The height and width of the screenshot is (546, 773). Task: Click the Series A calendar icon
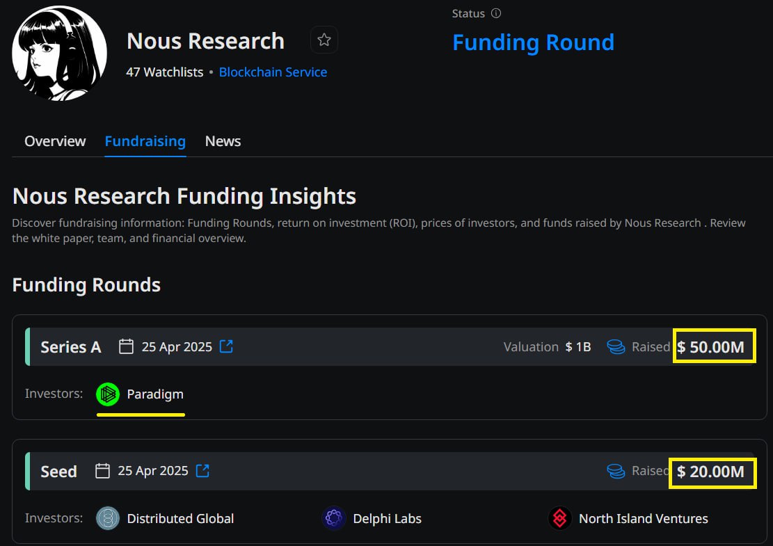pos(126,346)
